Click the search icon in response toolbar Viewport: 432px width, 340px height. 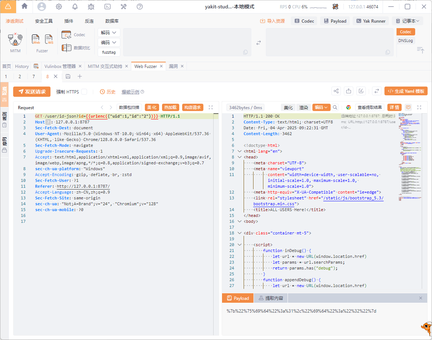335,107
